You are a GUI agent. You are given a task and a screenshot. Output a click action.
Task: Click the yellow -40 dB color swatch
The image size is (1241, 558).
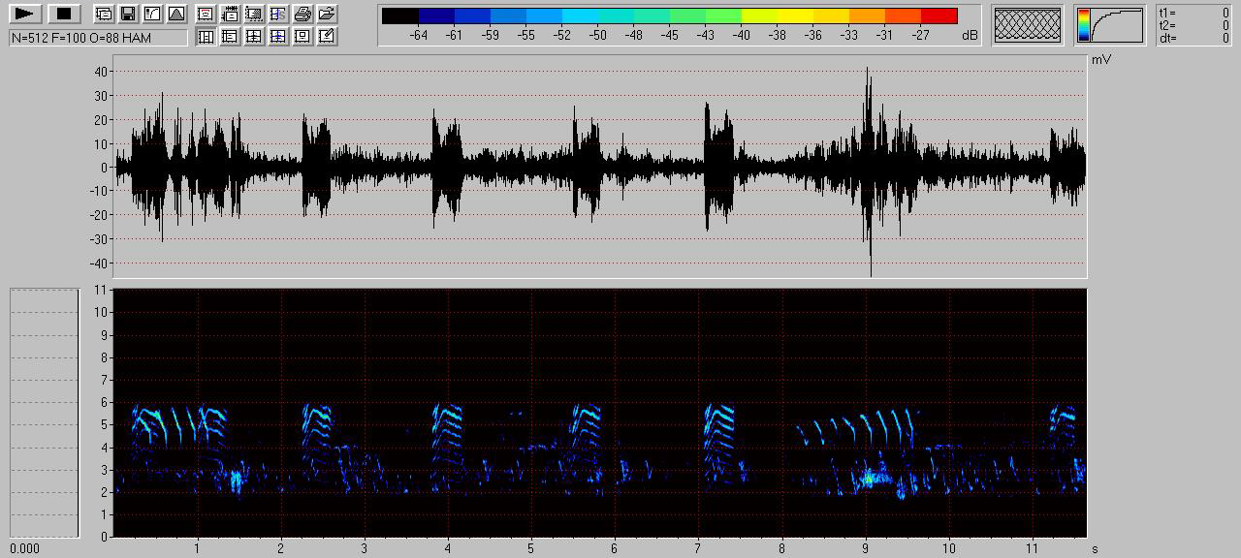click(758, 15)
